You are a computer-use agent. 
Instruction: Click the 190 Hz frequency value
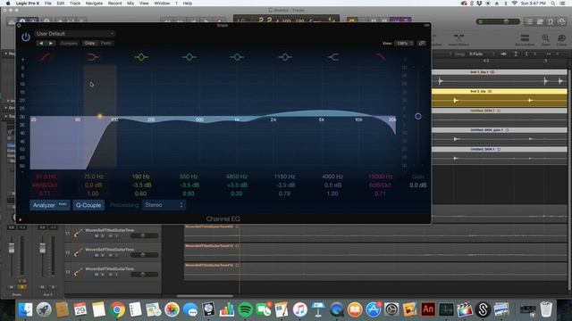pyautogui.click(x=141, y=177)
